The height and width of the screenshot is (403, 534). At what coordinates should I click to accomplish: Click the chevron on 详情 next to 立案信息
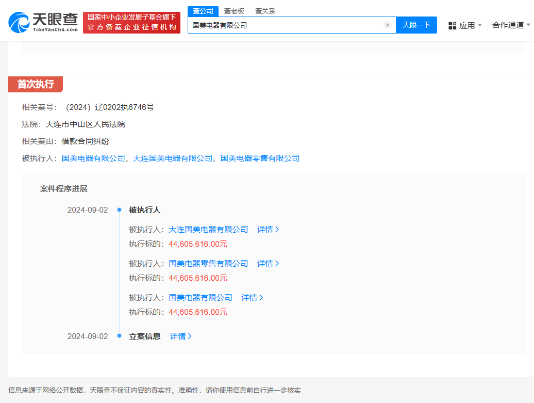click(x=189, y=336)
